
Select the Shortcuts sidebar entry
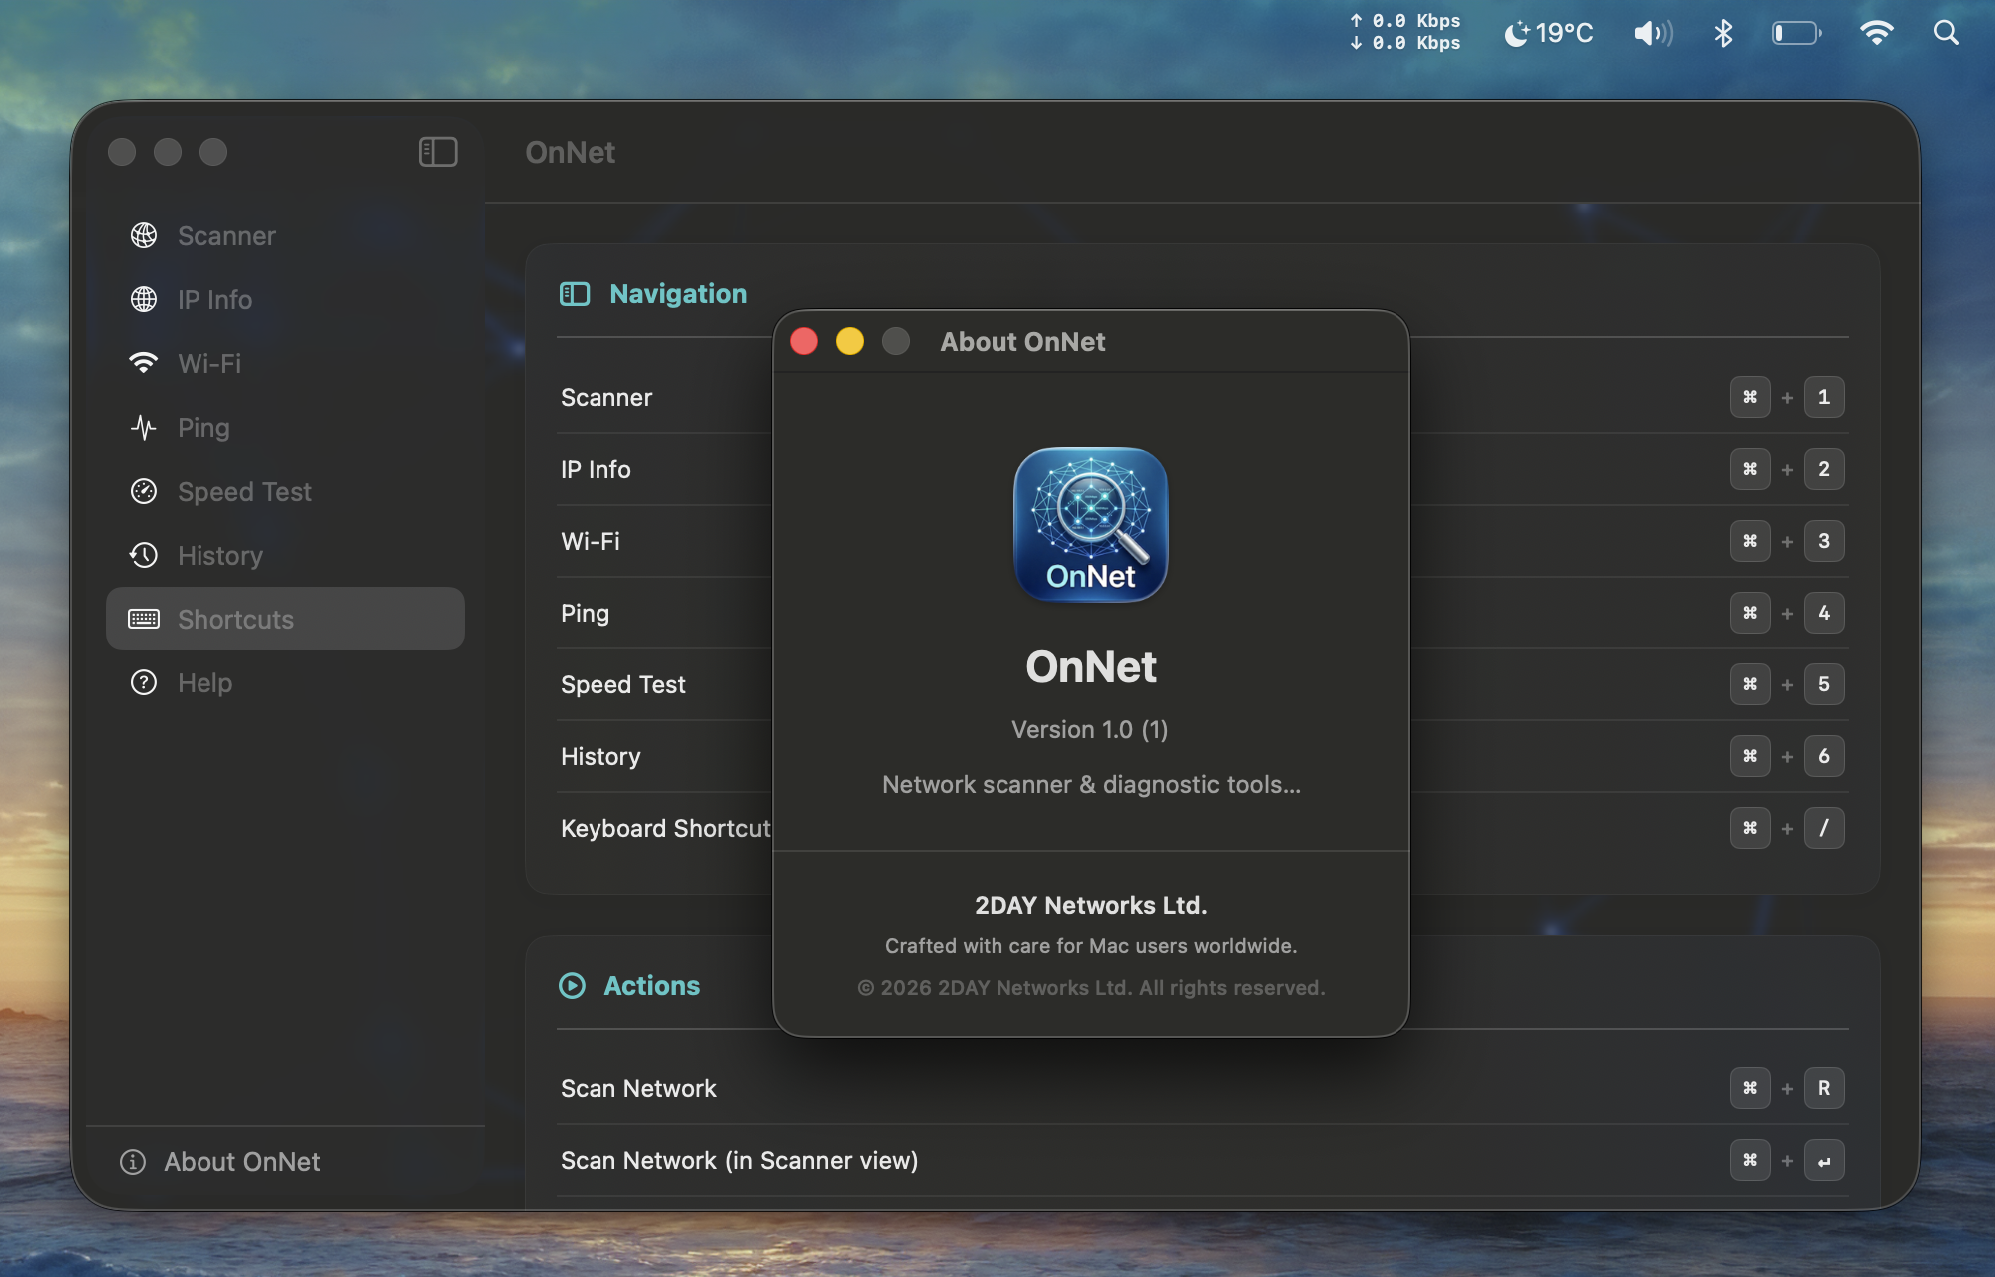click(284, 620)
